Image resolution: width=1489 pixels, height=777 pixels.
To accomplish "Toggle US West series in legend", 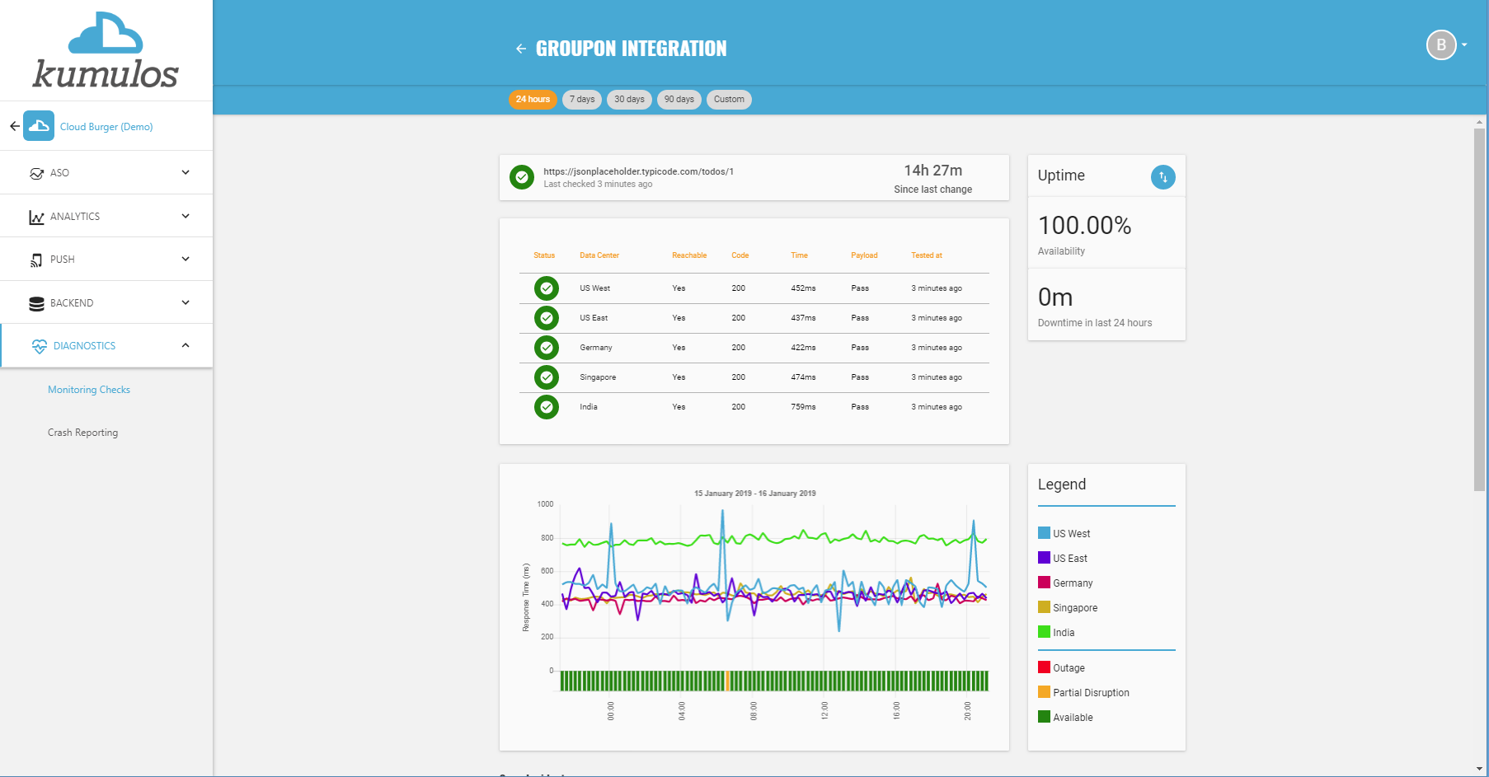I will point(1064,534).
